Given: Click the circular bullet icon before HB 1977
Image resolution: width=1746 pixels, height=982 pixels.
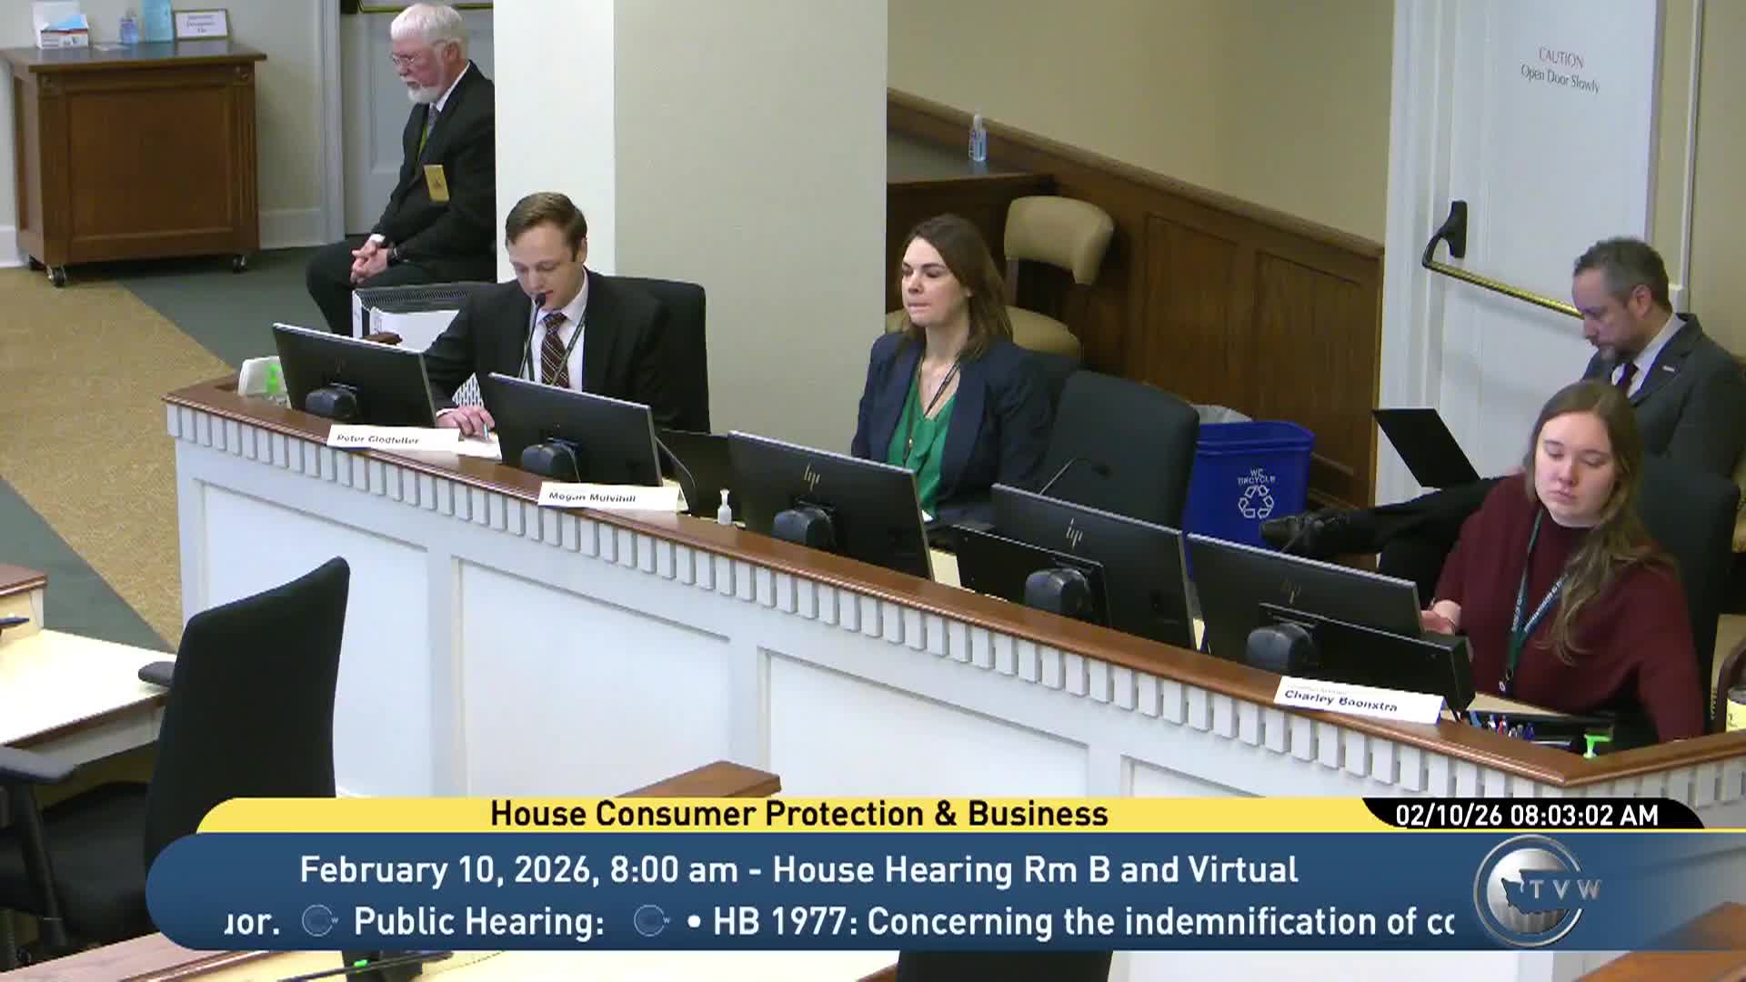Looking at the screenshot, I should coord(651,922).
